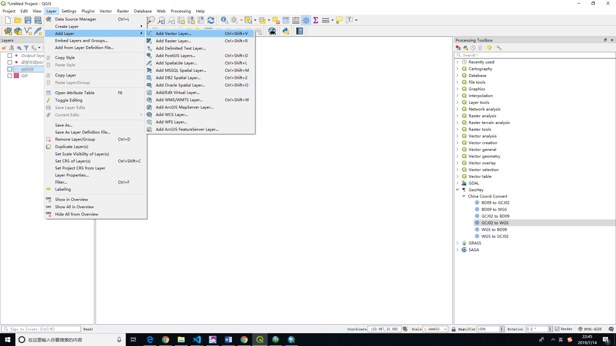This screenshot has width=616, height=346.
Task: Check the QD layer checkbox
Action: 10,76
